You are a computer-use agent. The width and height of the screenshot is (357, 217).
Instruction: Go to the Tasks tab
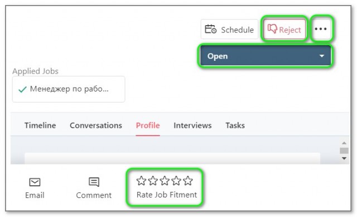point(235,126)
